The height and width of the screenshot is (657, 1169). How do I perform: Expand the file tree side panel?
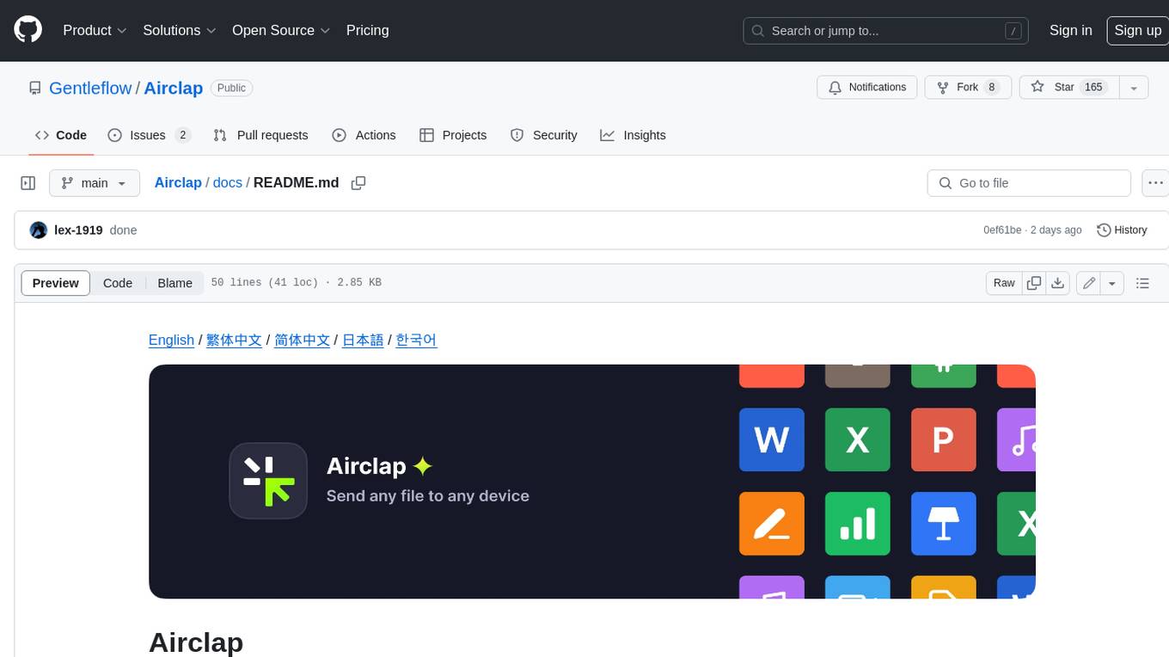click(x=28, y=183)
